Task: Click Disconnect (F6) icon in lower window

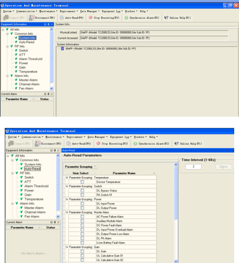Action: (38, 143)
